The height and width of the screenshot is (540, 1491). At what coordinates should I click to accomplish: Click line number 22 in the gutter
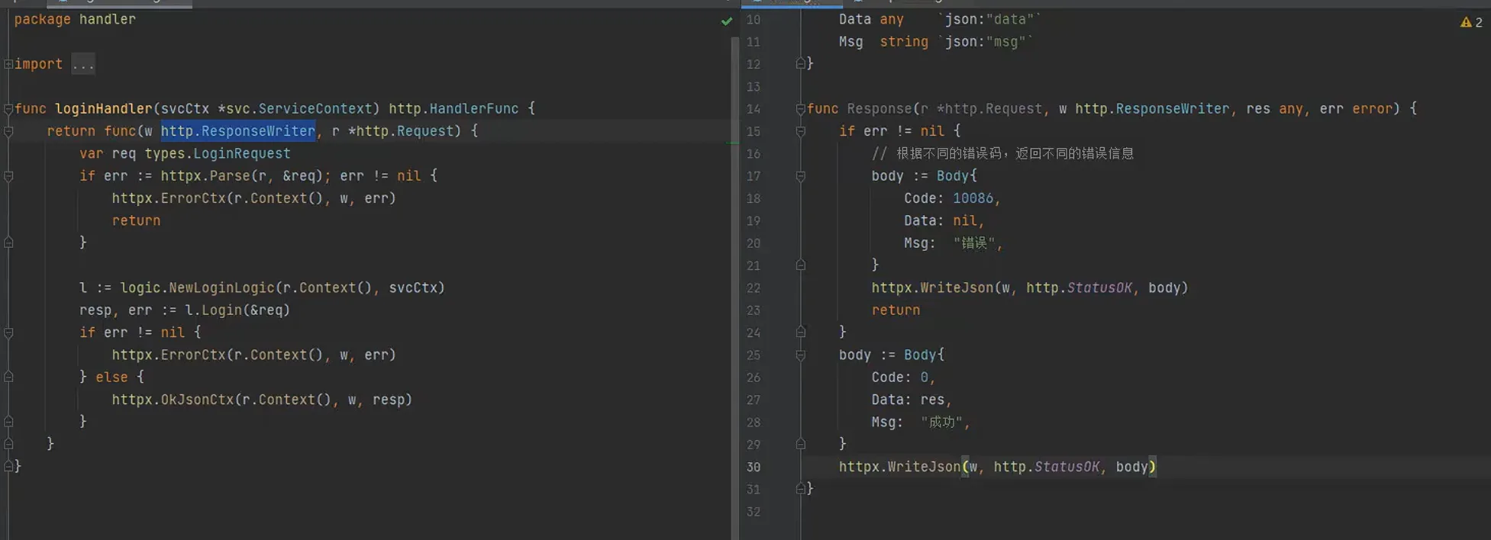(x=754, y=288)
